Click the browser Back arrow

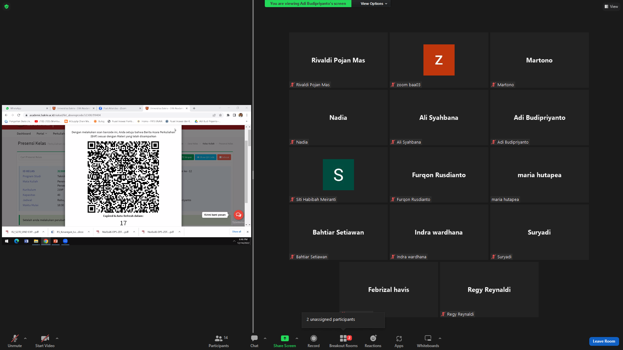point(6,115)
